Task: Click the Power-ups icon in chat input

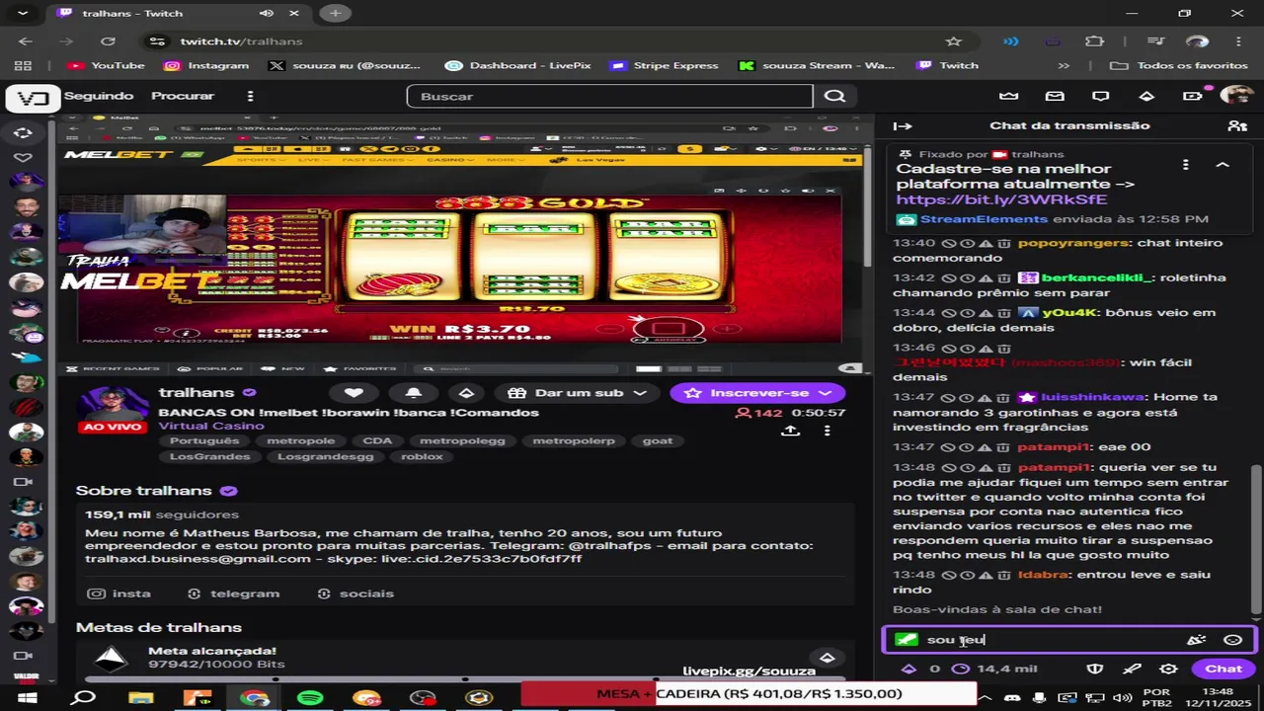Action: tap(1196, 640)
